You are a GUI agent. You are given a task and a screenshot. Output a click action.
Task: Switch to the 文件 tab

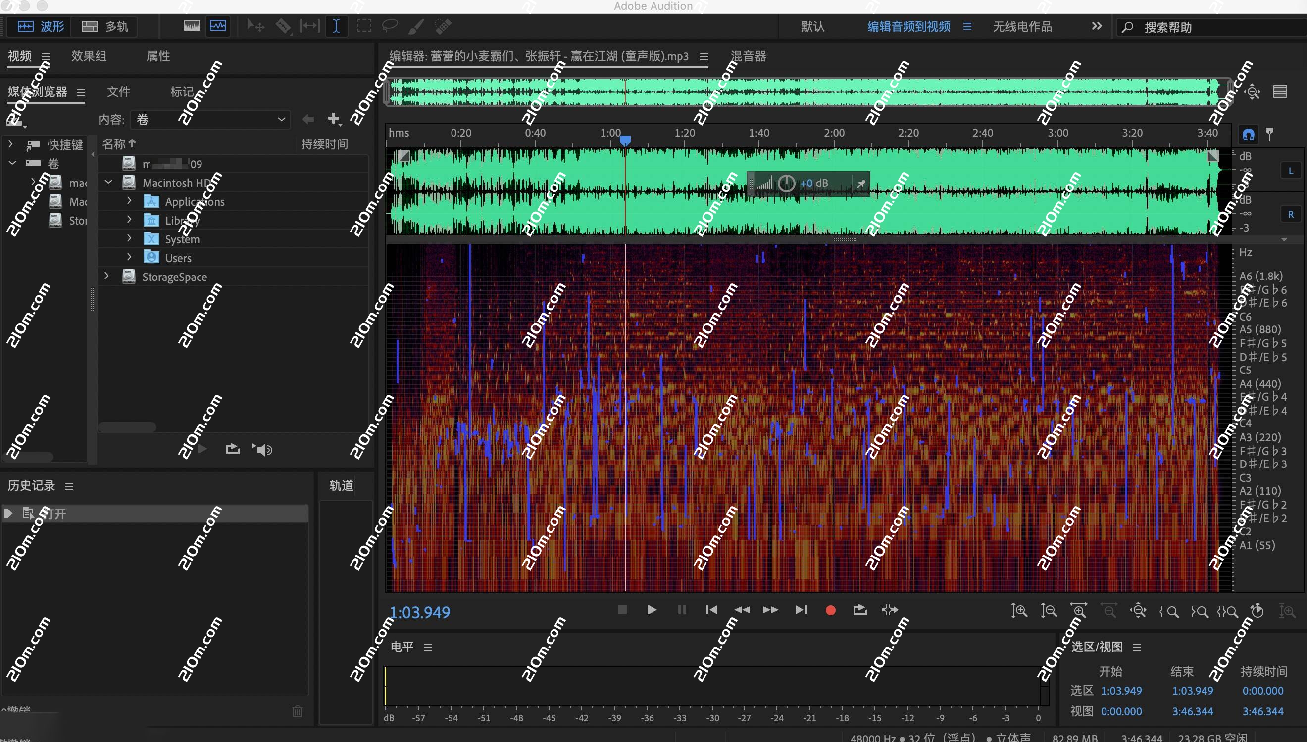(x=118, y=92)
